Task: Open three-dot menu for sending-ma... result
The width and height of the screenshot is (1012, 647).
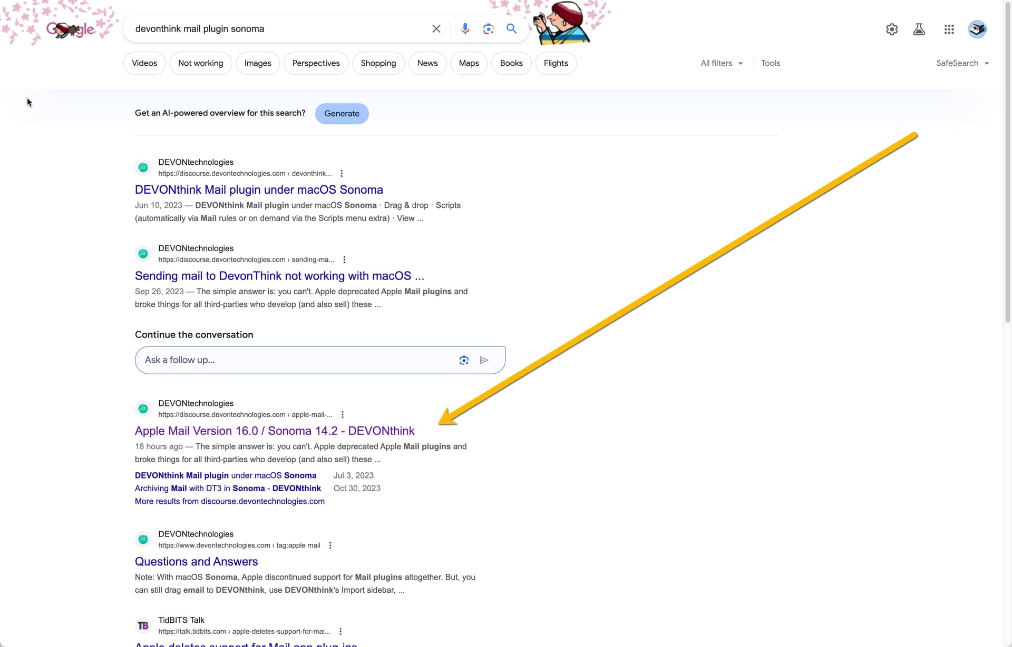Action: 344,260
